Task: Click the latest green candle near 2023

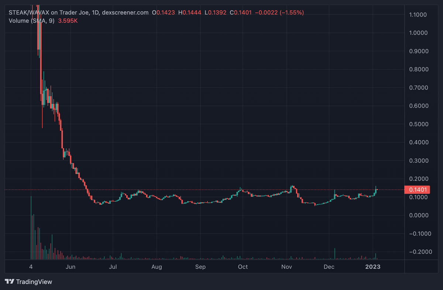Action: coord(375,190)
